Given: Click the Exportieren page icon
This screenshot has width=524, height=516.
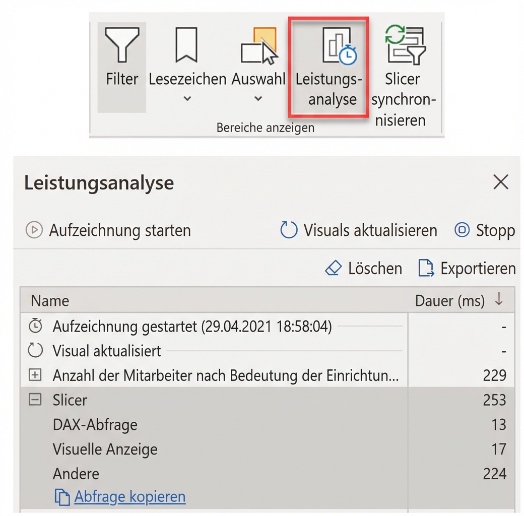Looking at the screenshot, I should (x=426, y=268).
